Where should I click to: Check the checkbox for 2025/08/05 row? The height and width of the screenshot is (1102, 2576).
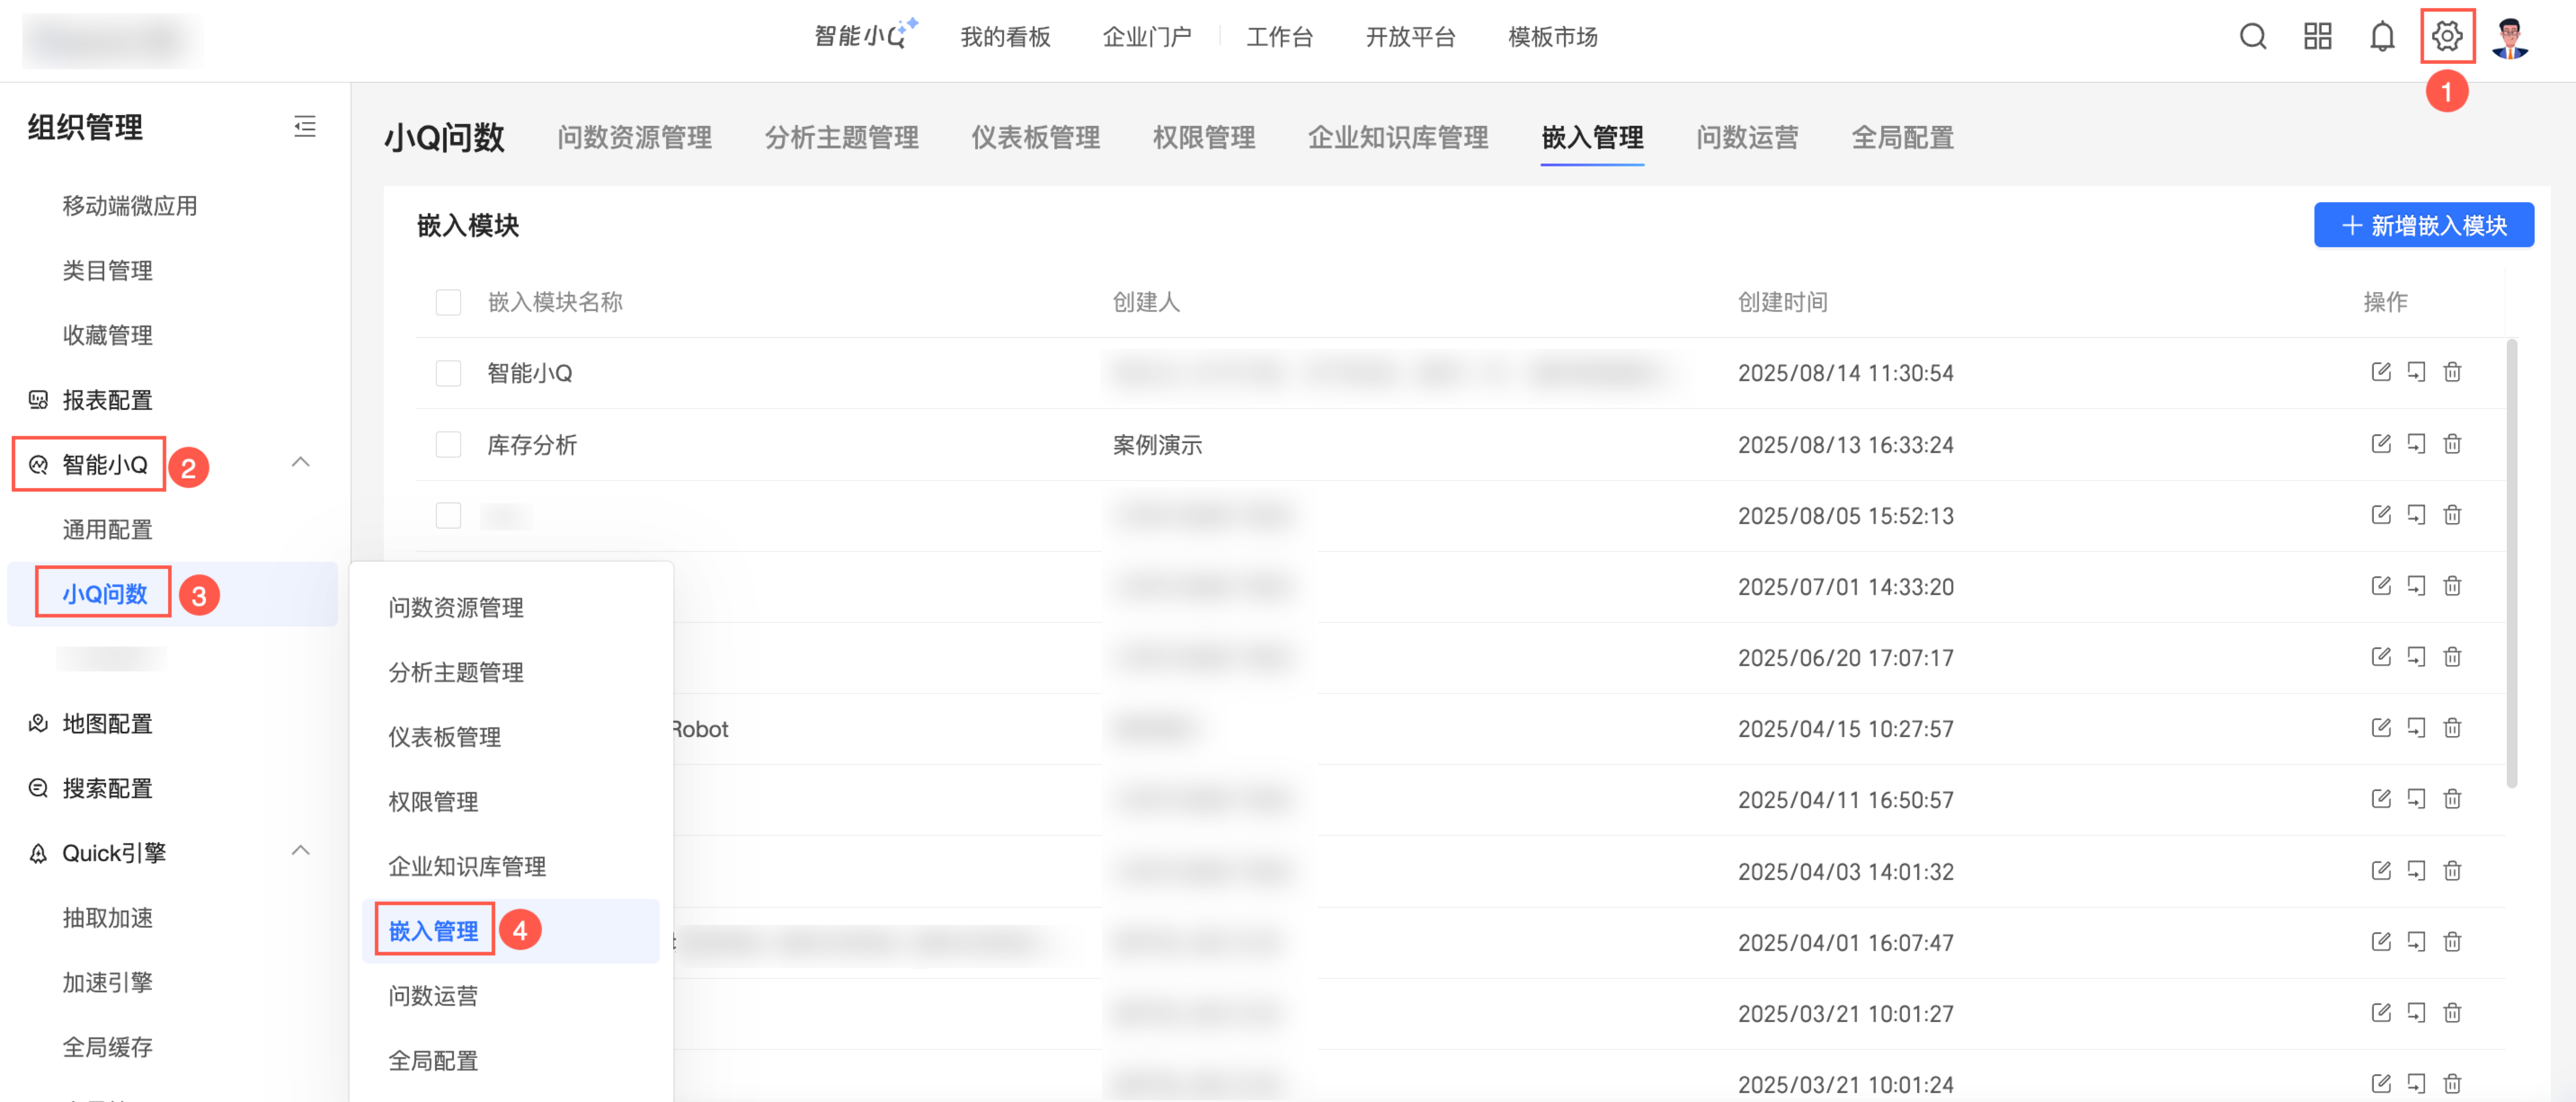pyautogui.click(x=448, y=515)
